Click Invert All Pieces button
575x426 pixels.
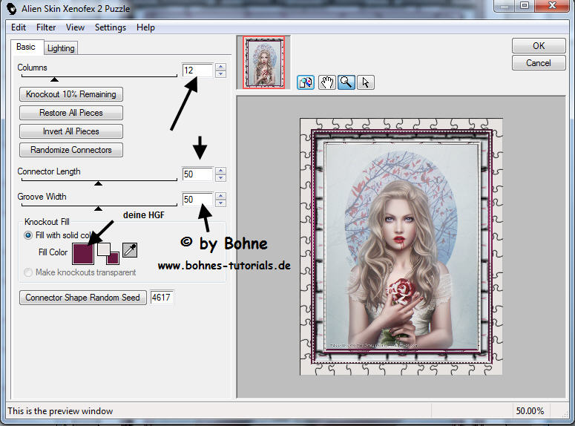(71, 131)
